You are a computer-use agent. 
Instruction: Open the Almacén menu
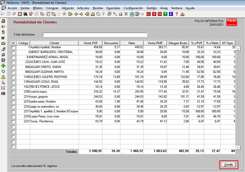point(68,8)
